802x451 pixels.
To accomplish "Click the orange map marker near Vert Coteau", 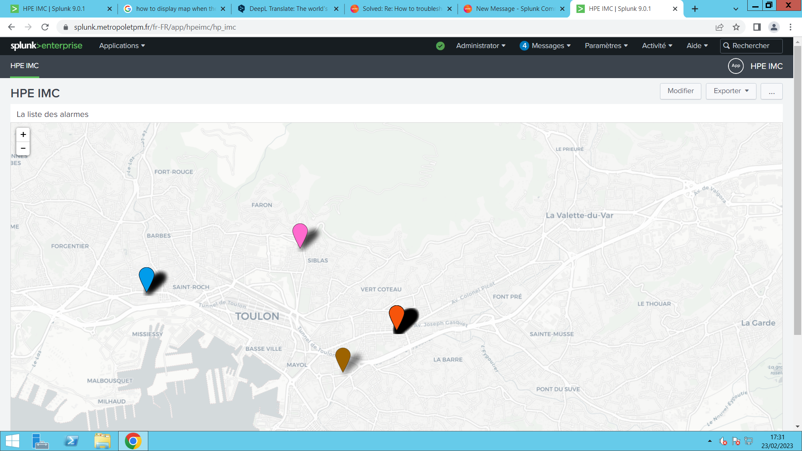I will (396, 317).
